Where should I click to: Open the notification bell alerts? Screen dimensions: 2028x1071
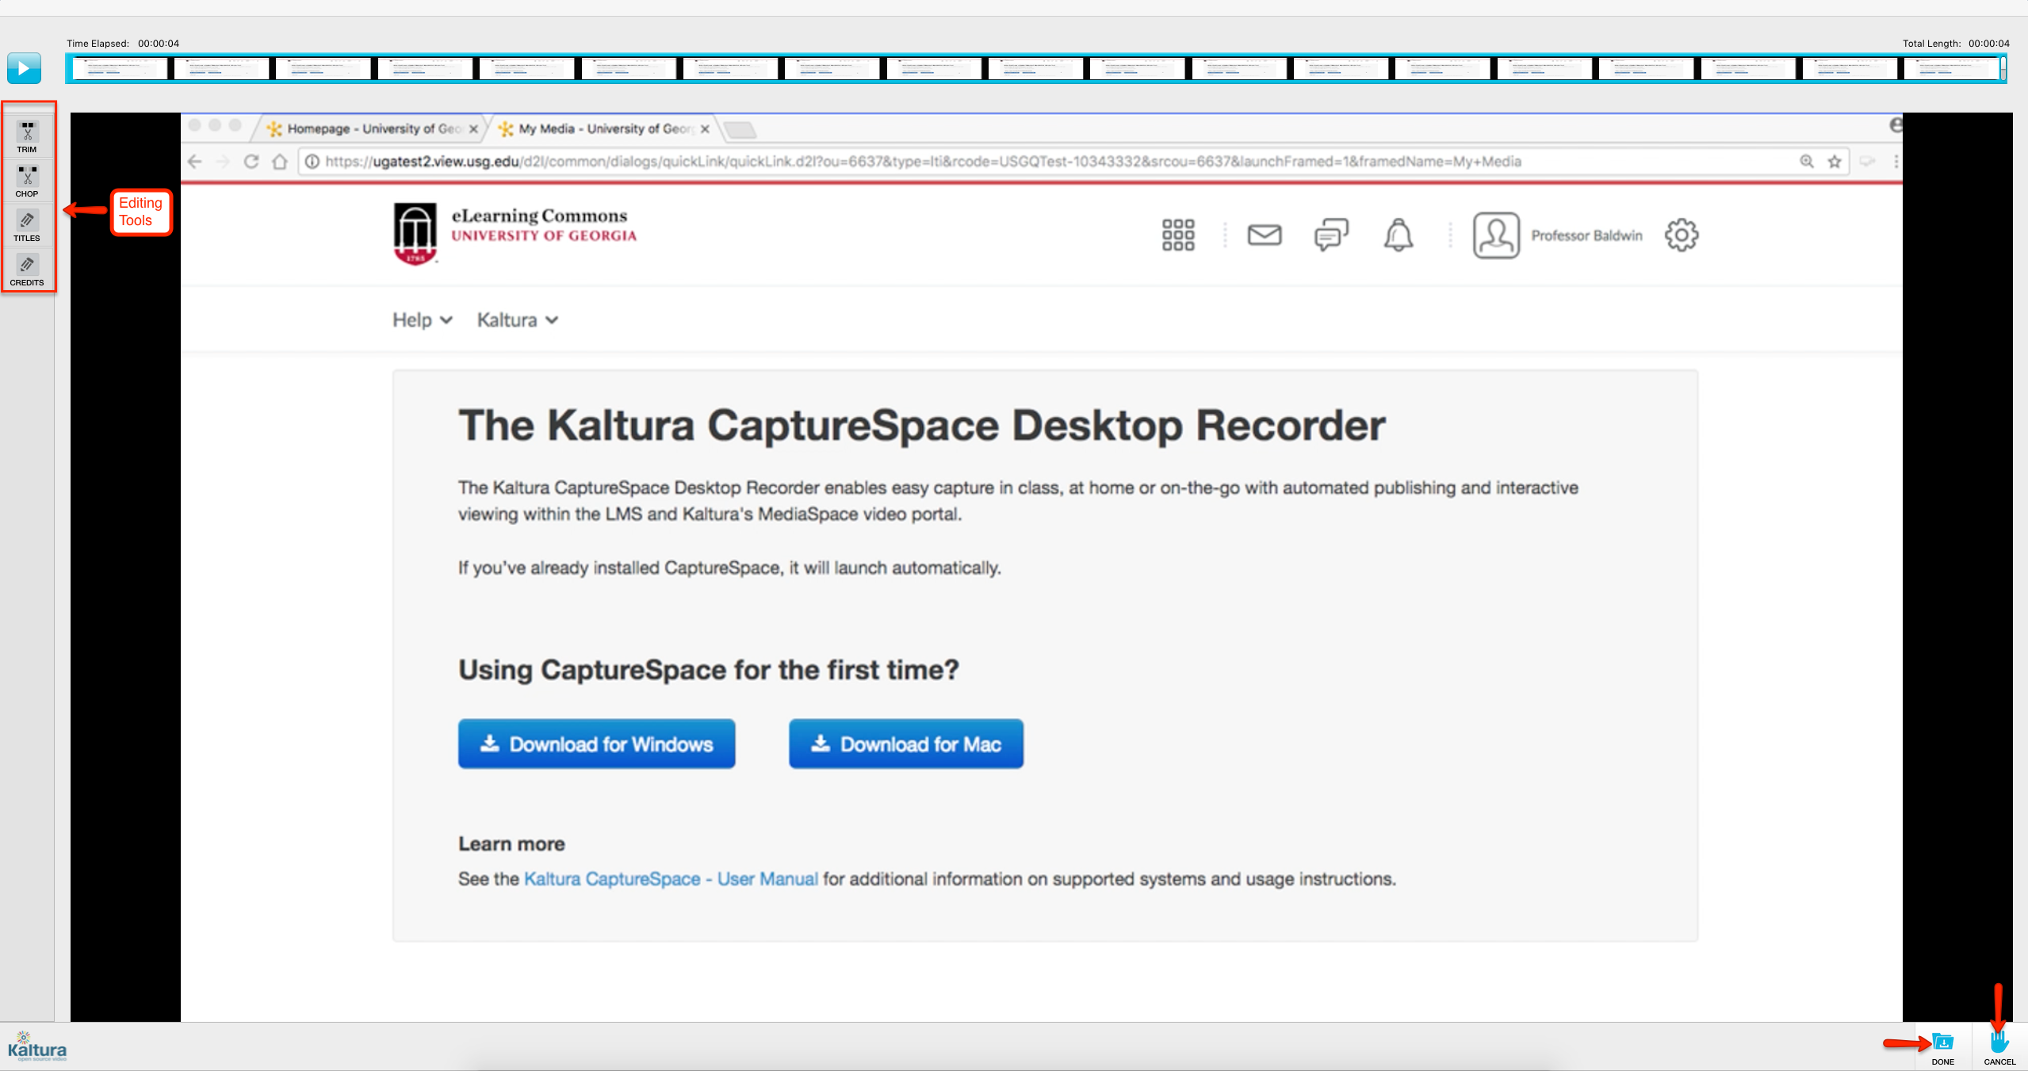click(1399, 235)
